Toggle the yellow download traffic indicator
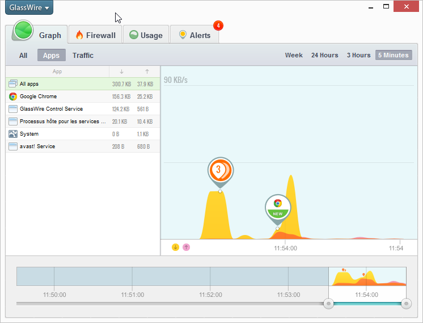Viewport: 423px width, 323px height. pyautogui.click(x=175, y=247)
